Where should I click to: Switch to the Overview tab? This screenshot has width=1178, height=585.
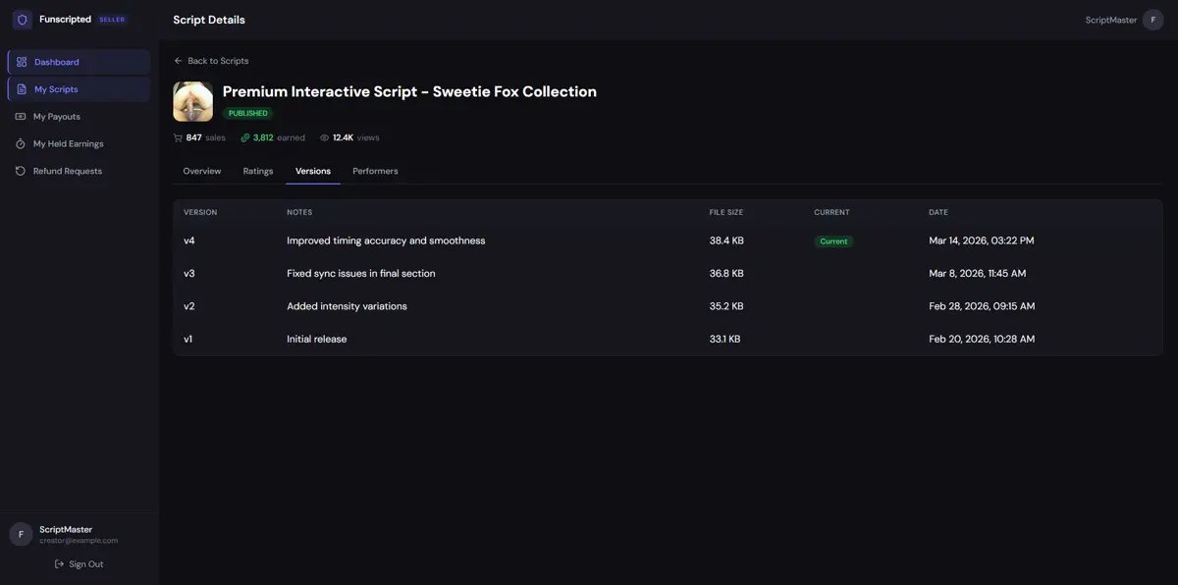coord(202,171)
